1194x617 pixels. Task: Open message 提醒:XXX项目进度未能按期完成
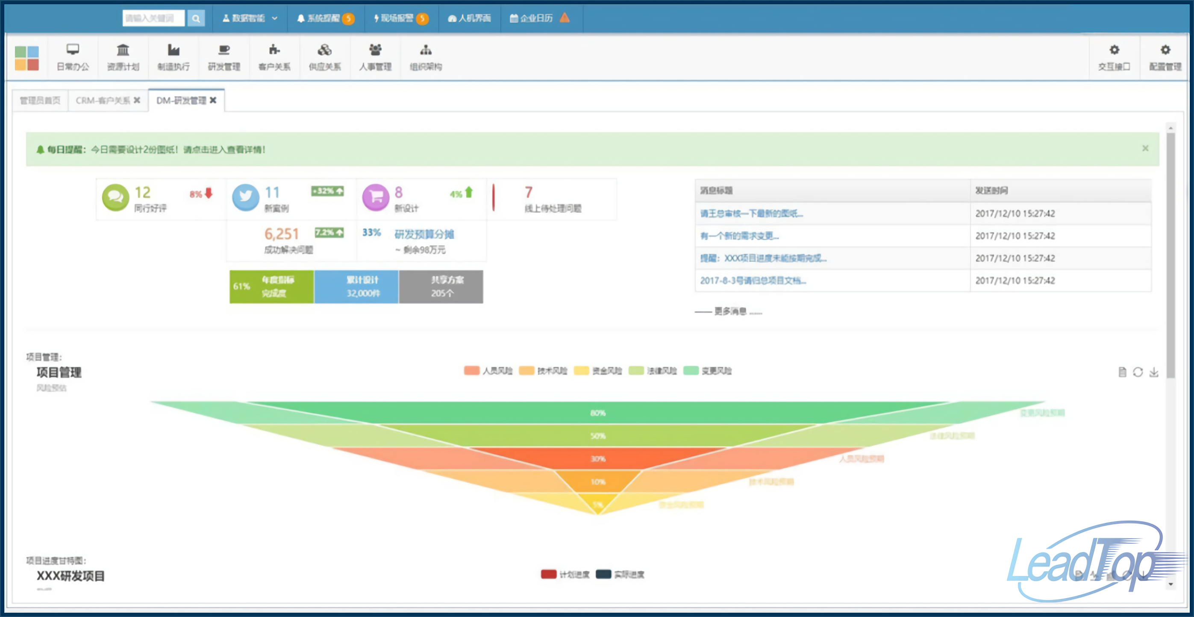pyautogui.click(x=763, y=258)
